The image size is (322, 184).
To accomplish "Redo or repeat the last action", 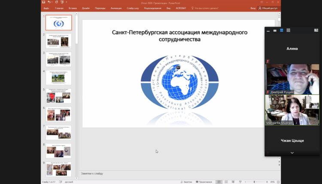I will 57,2.
